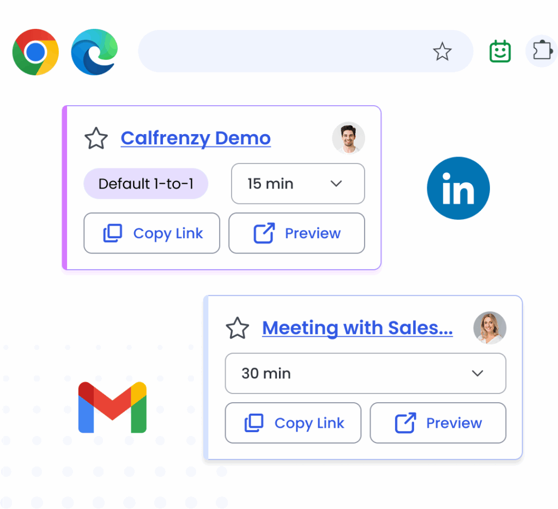Screen dimensions: 558x509
Task: Copy Link for Meeting with Sales
Action: [x=293, y=423]
